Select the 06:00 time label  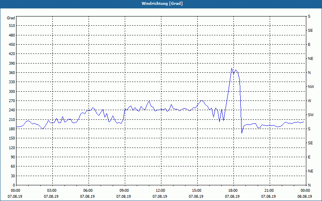point(88,191)
